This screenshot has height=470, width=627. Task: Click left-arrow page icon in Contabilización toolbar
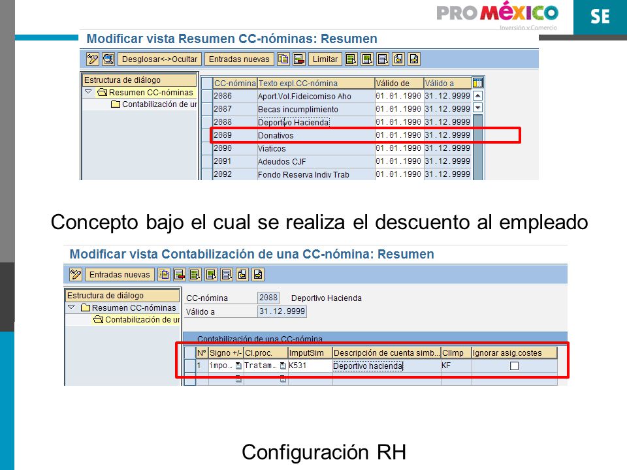click(242, 275)
